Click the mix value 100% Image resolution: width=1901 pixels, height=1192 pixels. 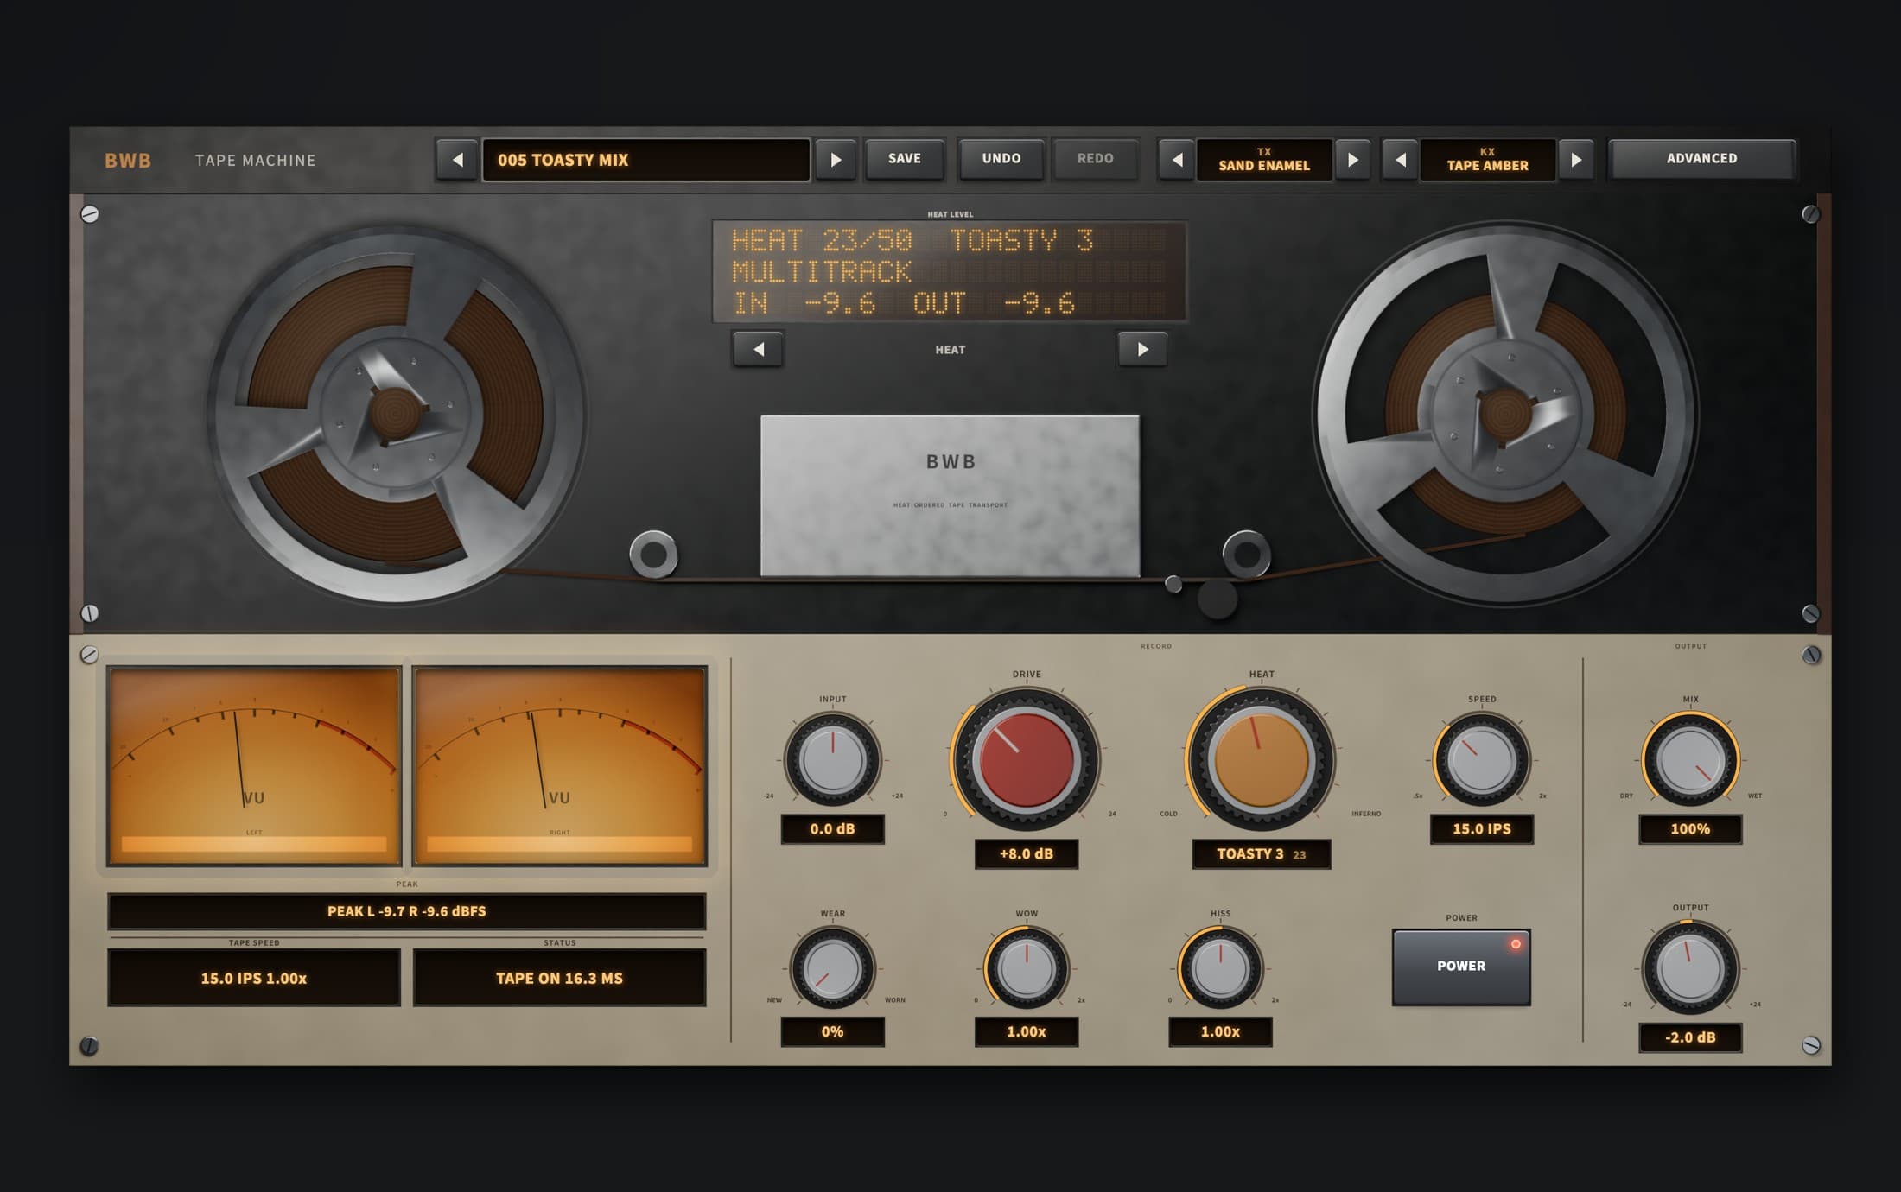point(1690,829)
